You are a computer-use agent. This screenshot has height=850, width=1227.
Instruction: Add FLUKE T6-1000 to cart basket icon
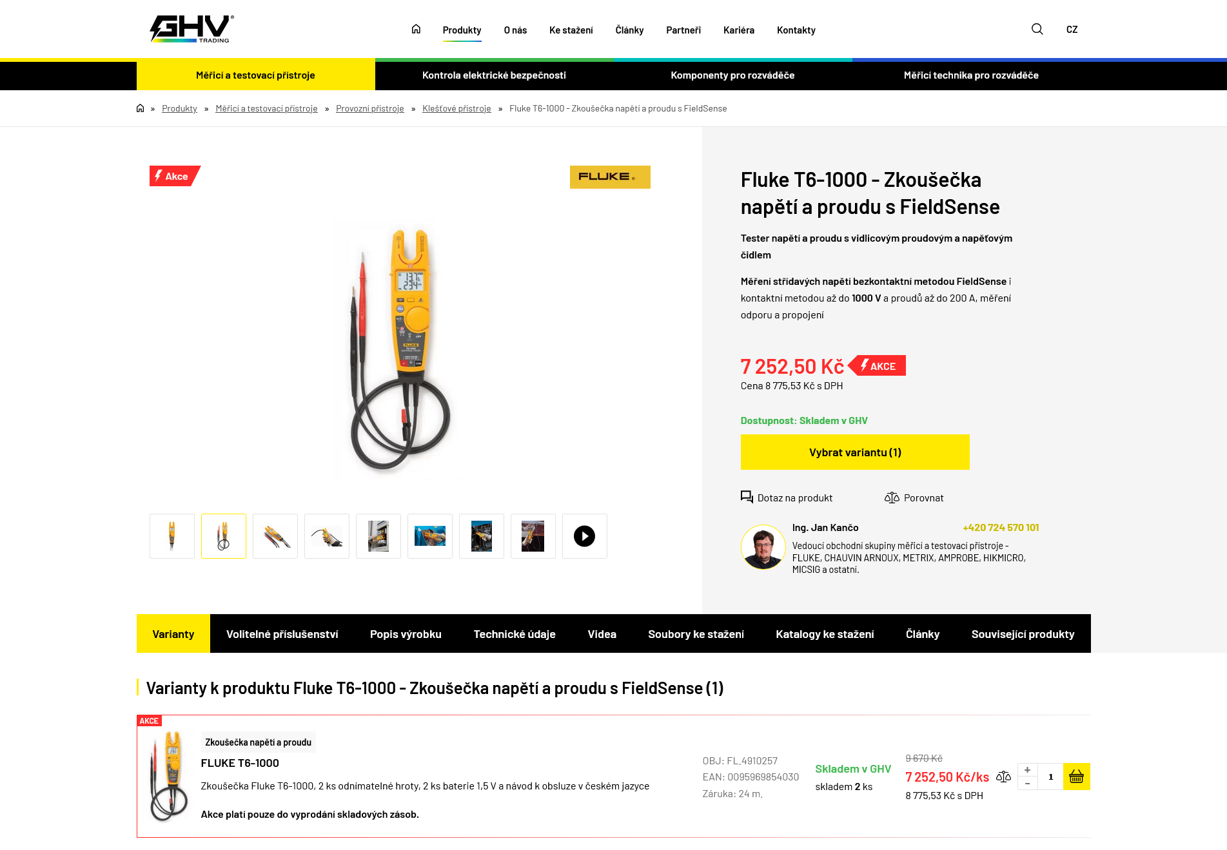click(x=1076, y=777)
